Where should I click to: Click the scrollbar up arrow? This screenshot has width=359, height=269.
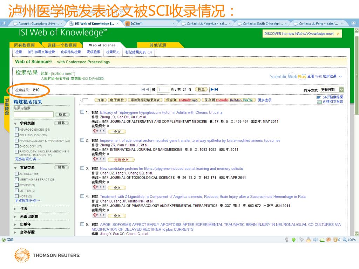357,30
